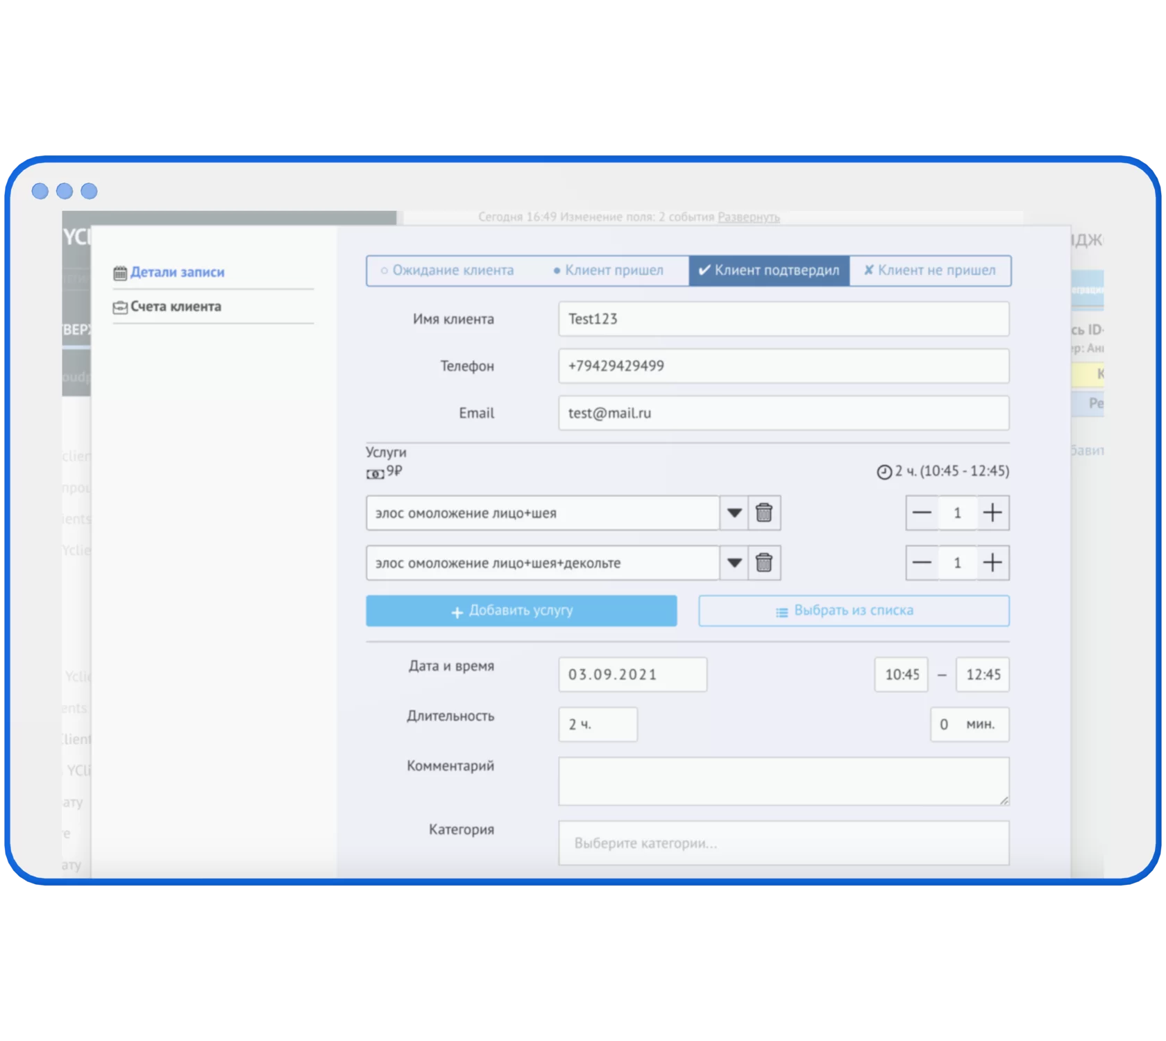Image resolution: width=1166 pixels, height=1041 pixels.
Task: Open dropdown for элос омоложение лицо+шея
Action: click(734, 513)
